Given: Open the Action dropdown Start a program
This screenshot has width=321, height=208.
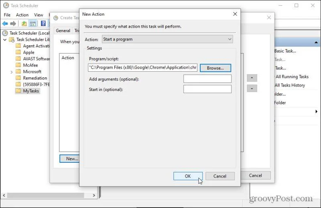Looking at the screenshot, I should click(x=167, y=39).
